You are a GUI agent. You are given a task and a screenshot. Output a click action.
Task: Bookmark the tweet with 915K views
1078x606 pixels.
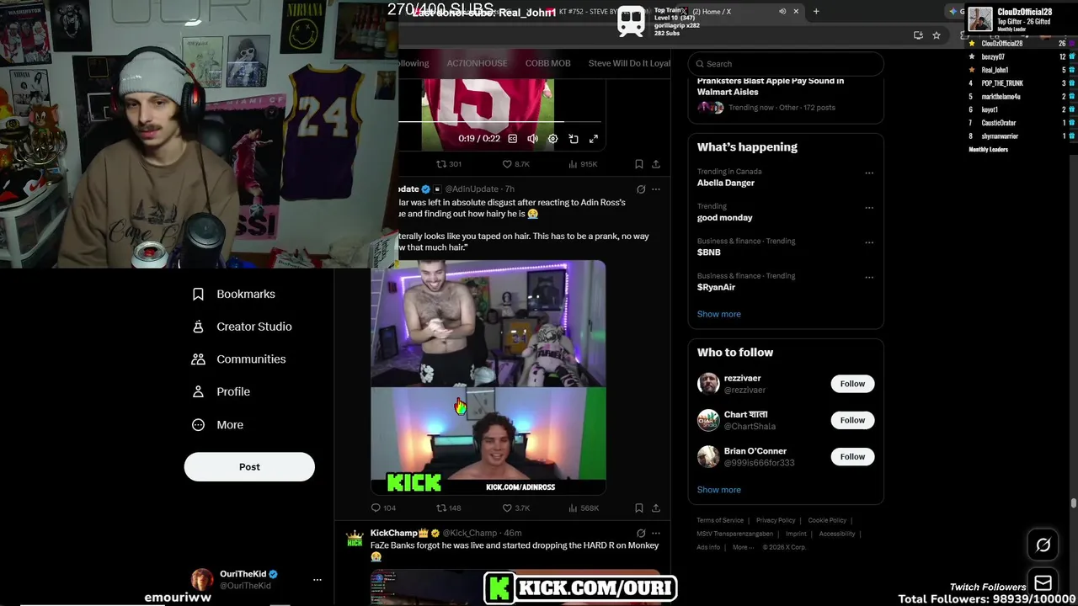(639, 164)
